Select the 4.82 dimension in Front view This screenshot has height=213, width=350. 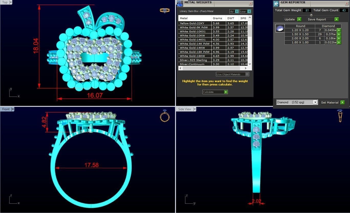click(44, 123)
